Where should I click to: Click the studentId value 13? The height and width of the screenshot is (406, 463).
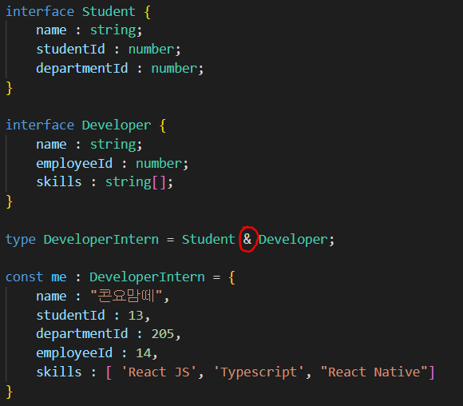[x=136, y=316]
